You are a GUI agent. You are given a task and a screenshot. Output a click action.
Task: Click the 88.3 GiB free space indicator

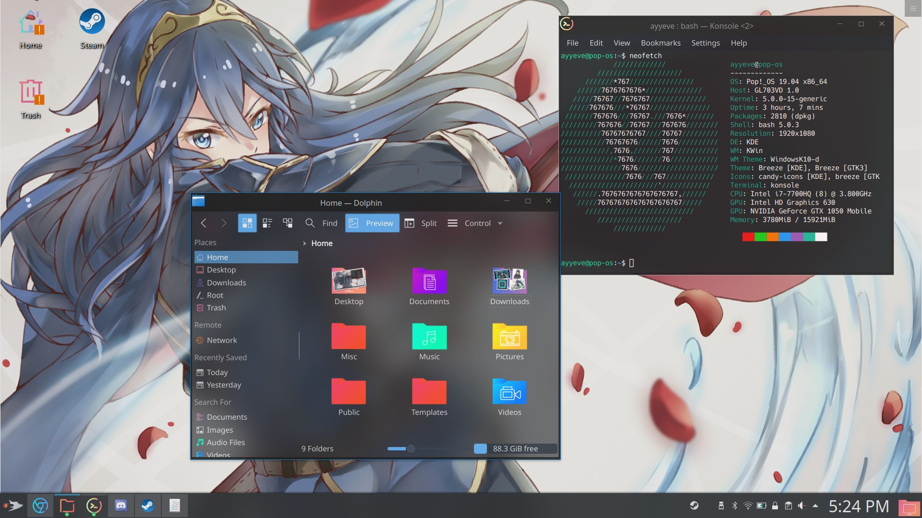click(x=515, y=449)
